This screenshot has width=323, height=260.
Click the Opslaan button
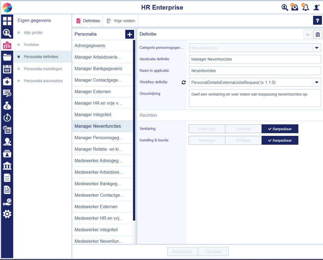[213, 251]
